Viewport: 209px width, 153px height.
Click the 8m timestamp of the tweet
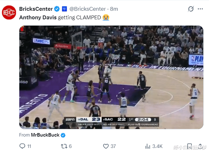[x=114, y=9]
